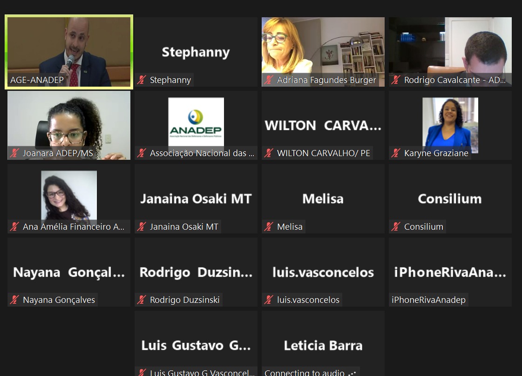Viewport: 522px width, 376px height.
Task: Select Adriana Fagundes Burger's video feed
Action: 323,52
